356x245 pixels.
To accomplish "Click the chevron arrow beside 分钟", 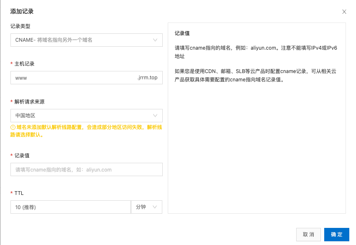I will [155, 207].
